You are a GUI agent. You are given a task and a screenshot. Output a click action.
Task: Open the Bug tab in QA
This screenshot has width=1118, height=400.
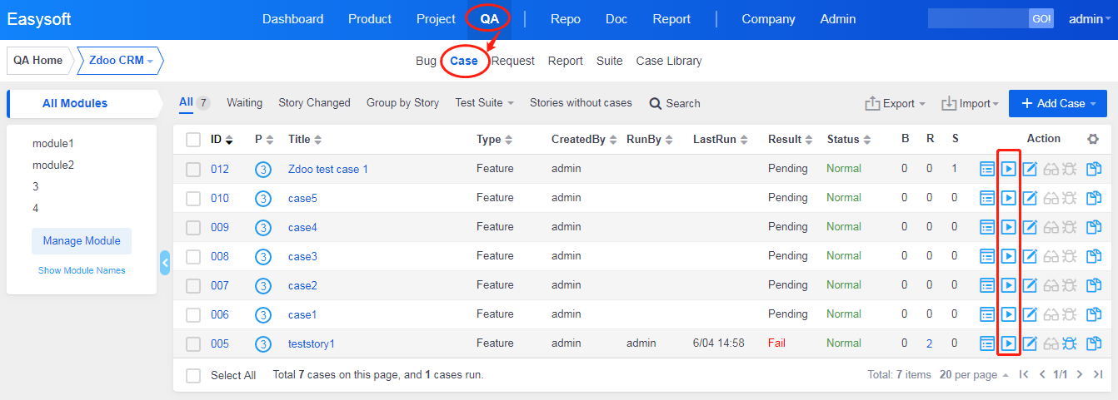click(x=426, y=61)
